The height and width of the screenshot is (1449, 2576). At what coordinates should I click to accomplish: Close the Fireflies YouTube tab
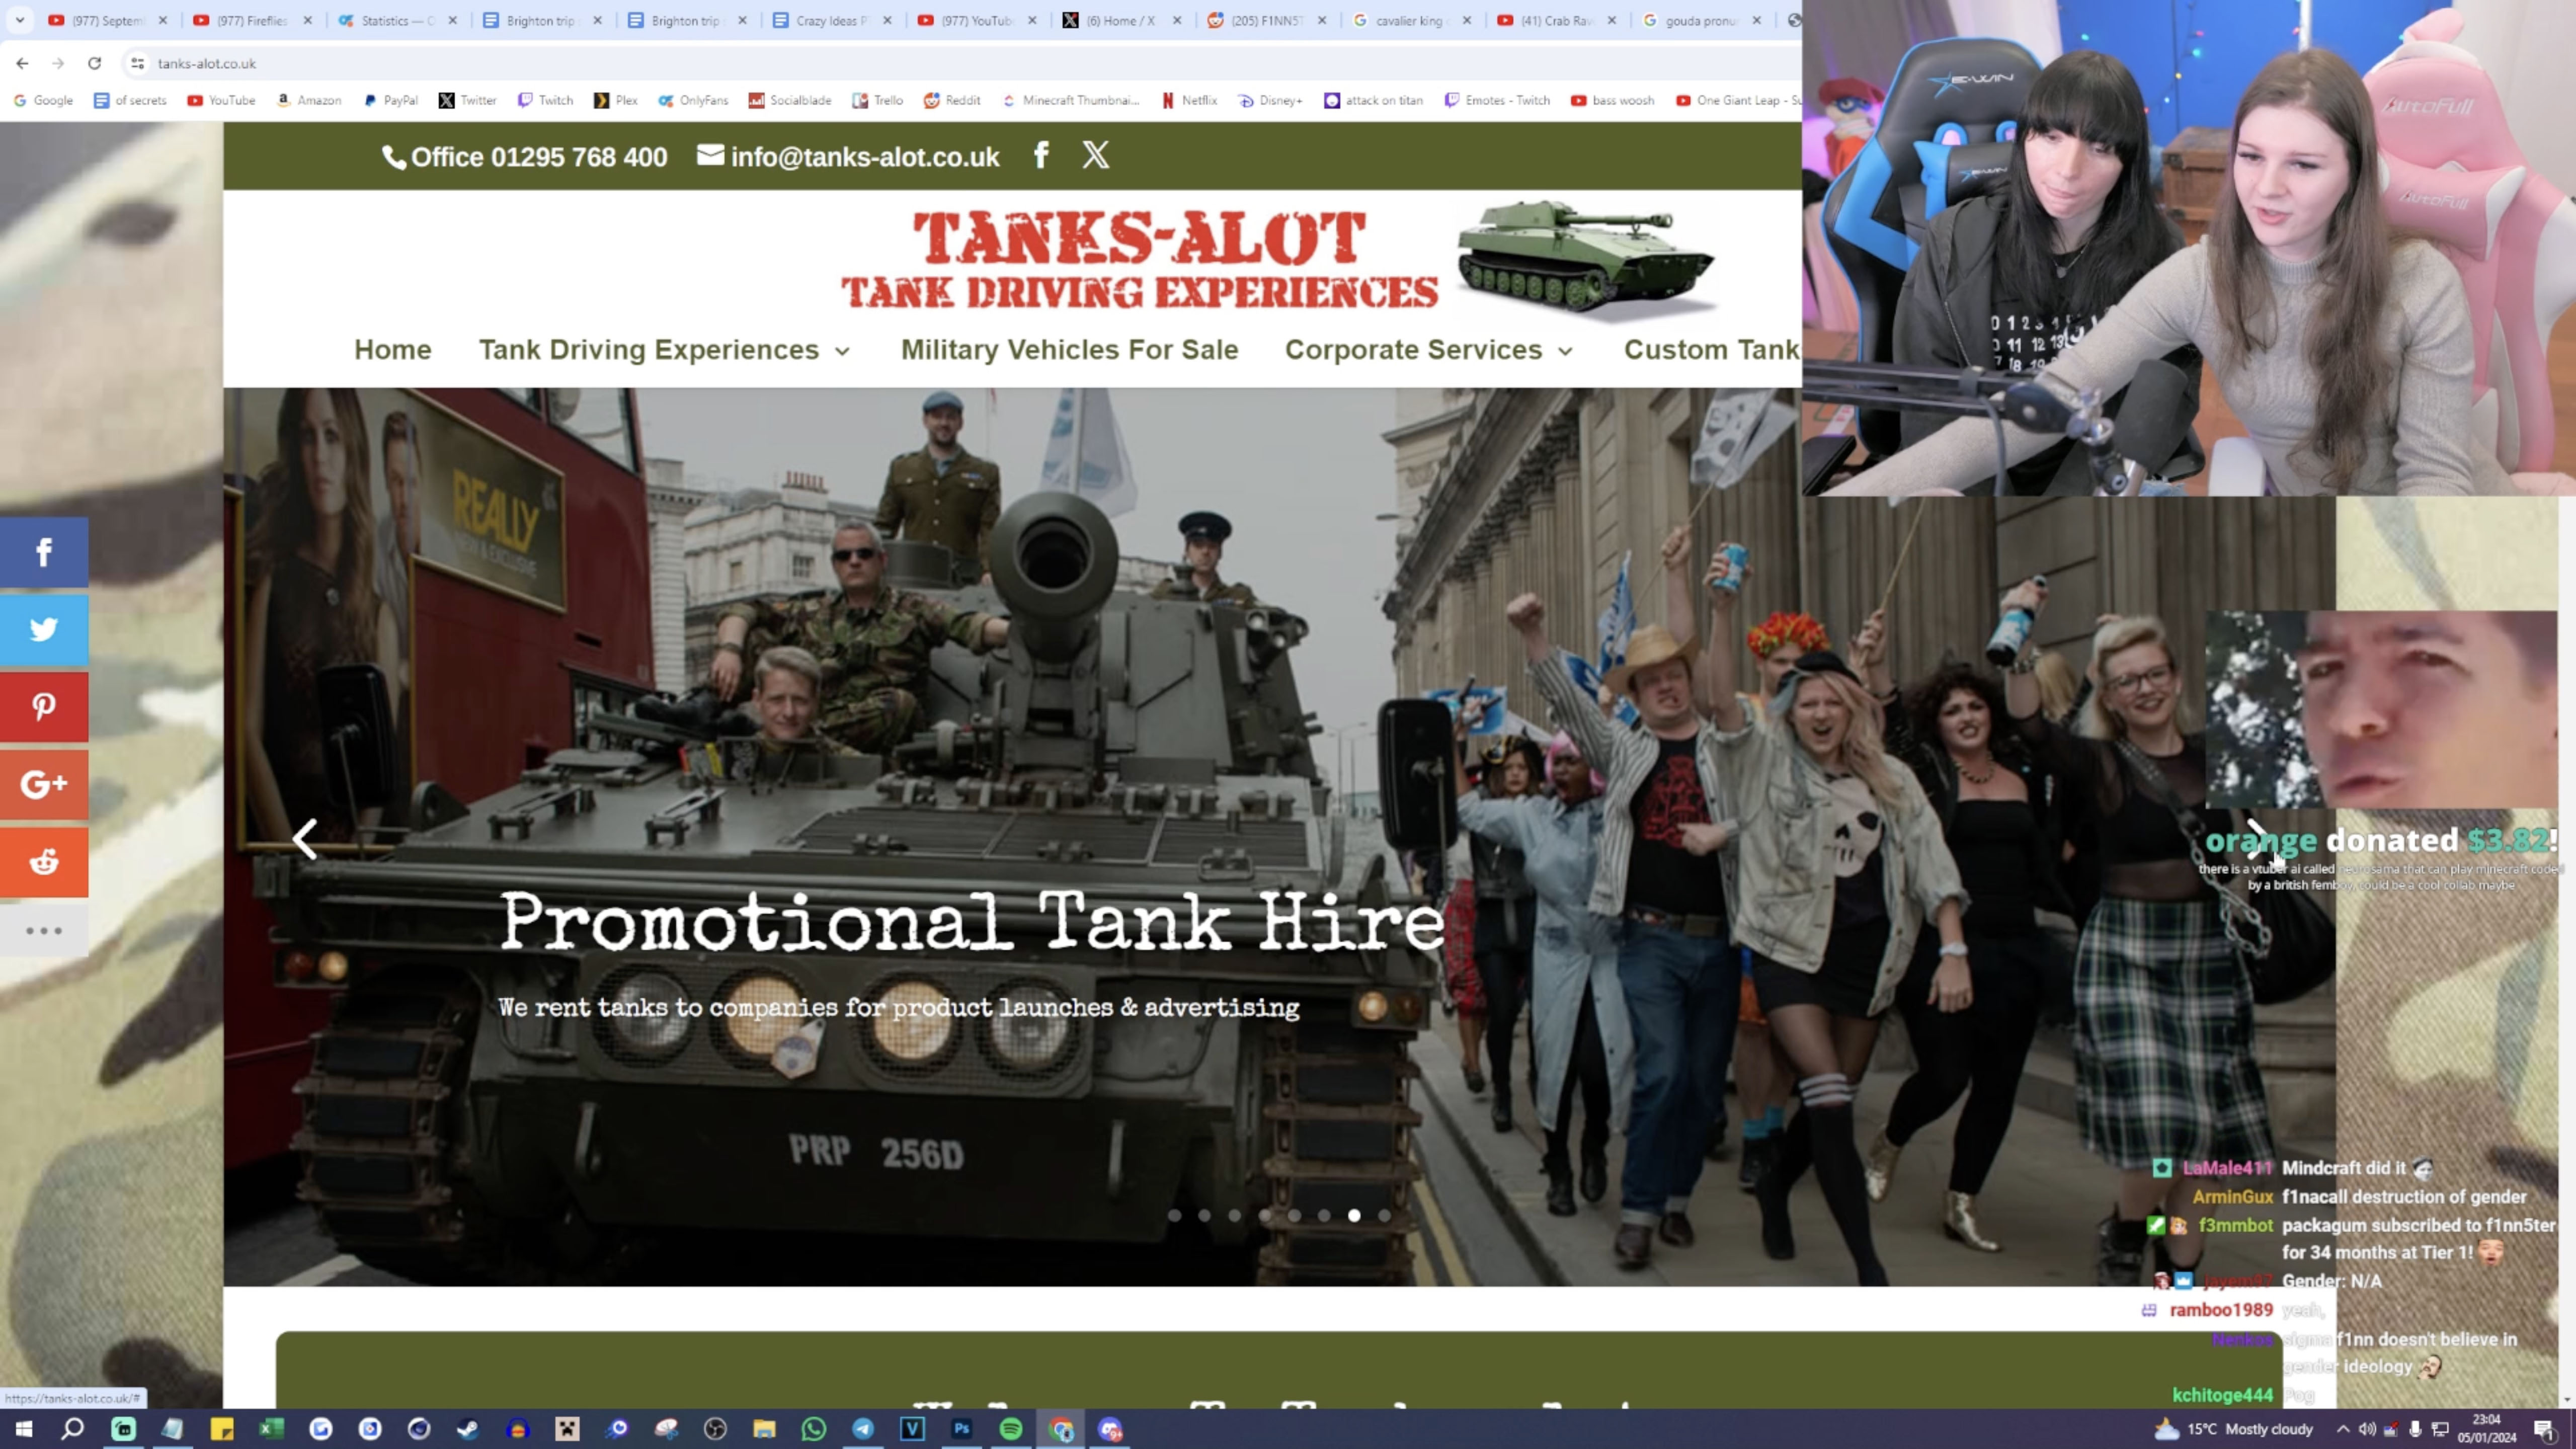pyautogui.click(x=308, y=20)
